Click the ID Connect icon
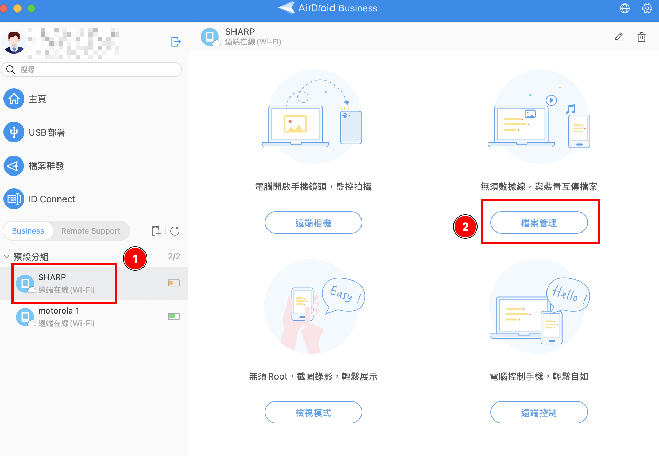 (14, 199)
